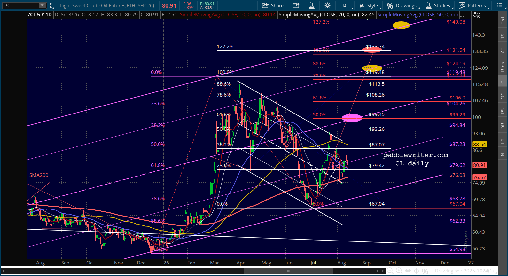Open the AT sidebar tab
508x276 pixels.
pos(503,51)
